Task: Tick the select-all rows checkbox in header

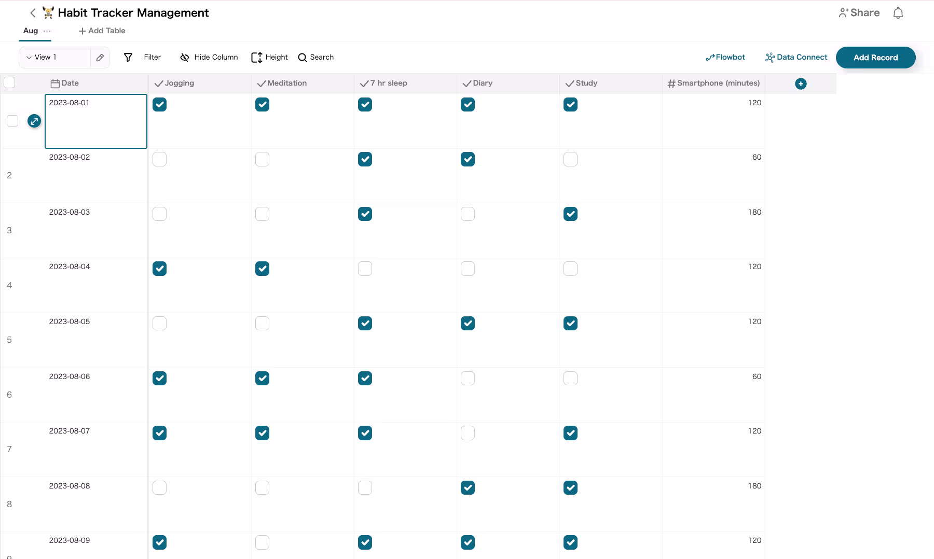Action: pos(9,82)
